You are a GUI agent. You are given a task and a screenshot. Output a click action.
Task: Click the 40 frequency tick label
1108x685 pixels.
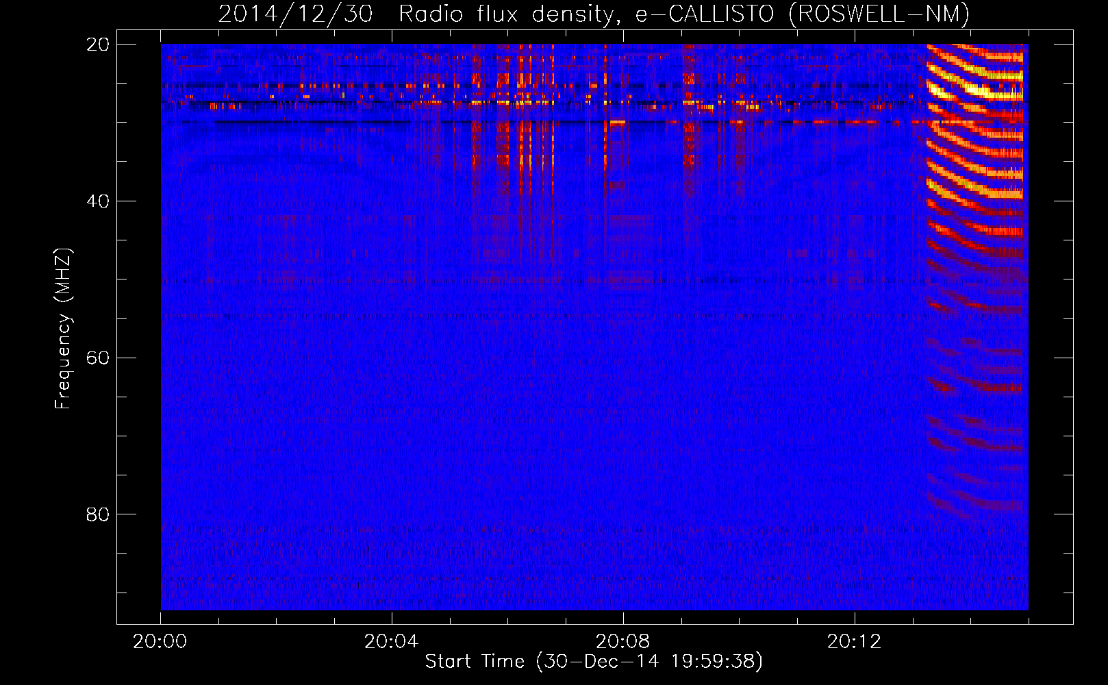coord(97,201)
